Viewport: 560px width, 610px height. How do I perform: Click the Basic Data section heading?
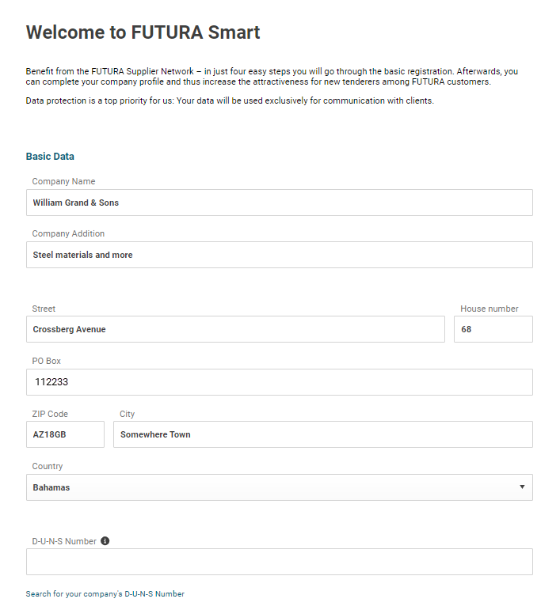click(x=50, y=157)
